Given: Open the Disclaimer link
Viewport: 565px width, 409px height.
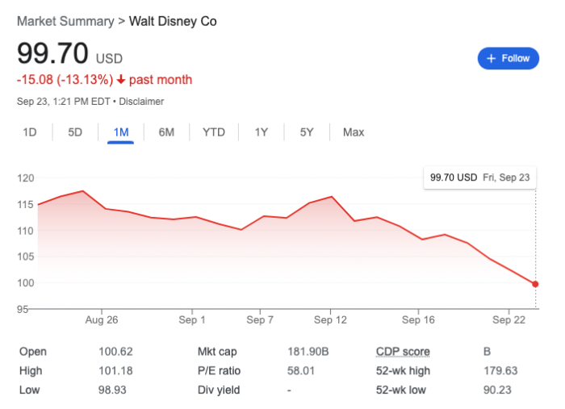Looking at the screenshot, I should (x=142, y=102).
